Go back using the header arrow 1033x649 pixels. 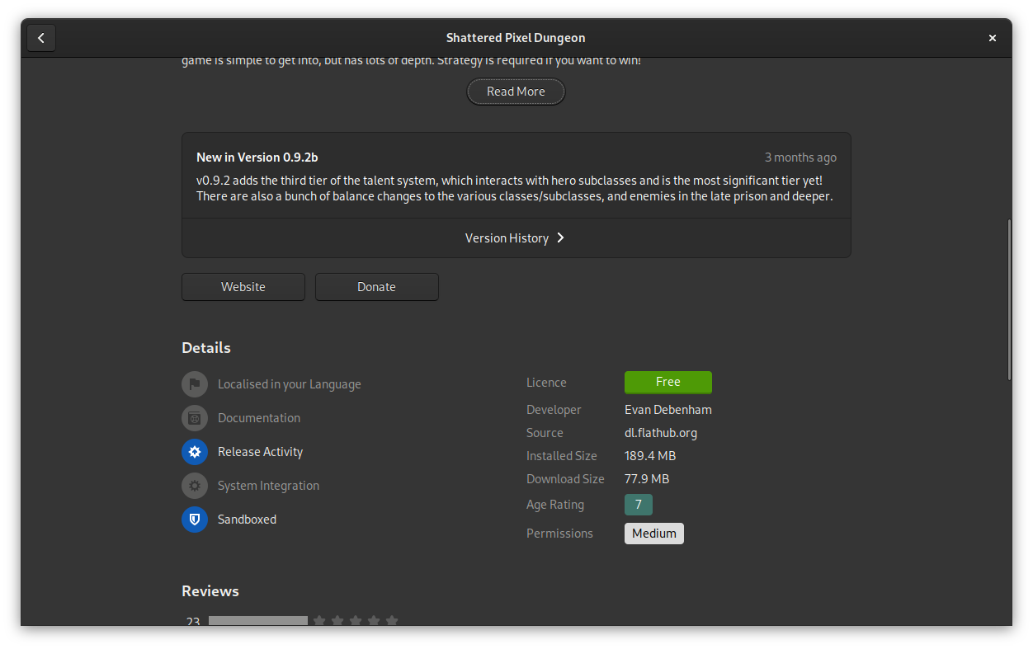[x=41, y=38]
